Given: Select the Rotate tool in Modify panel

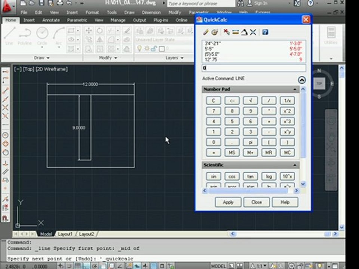Looking at the screenshot, I should pyautogui.click(x=99, y=30).
